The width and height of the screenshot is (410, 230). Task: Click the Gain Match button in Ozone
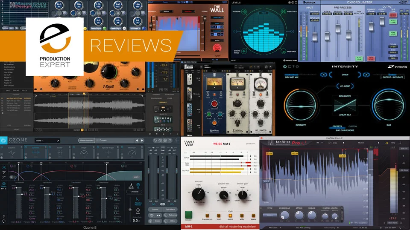coord(170,210)
